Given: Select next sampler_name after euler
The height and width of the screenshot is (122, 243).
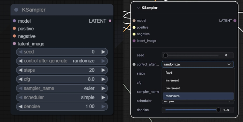Looking at the screenshot, I should click(103, 88).
